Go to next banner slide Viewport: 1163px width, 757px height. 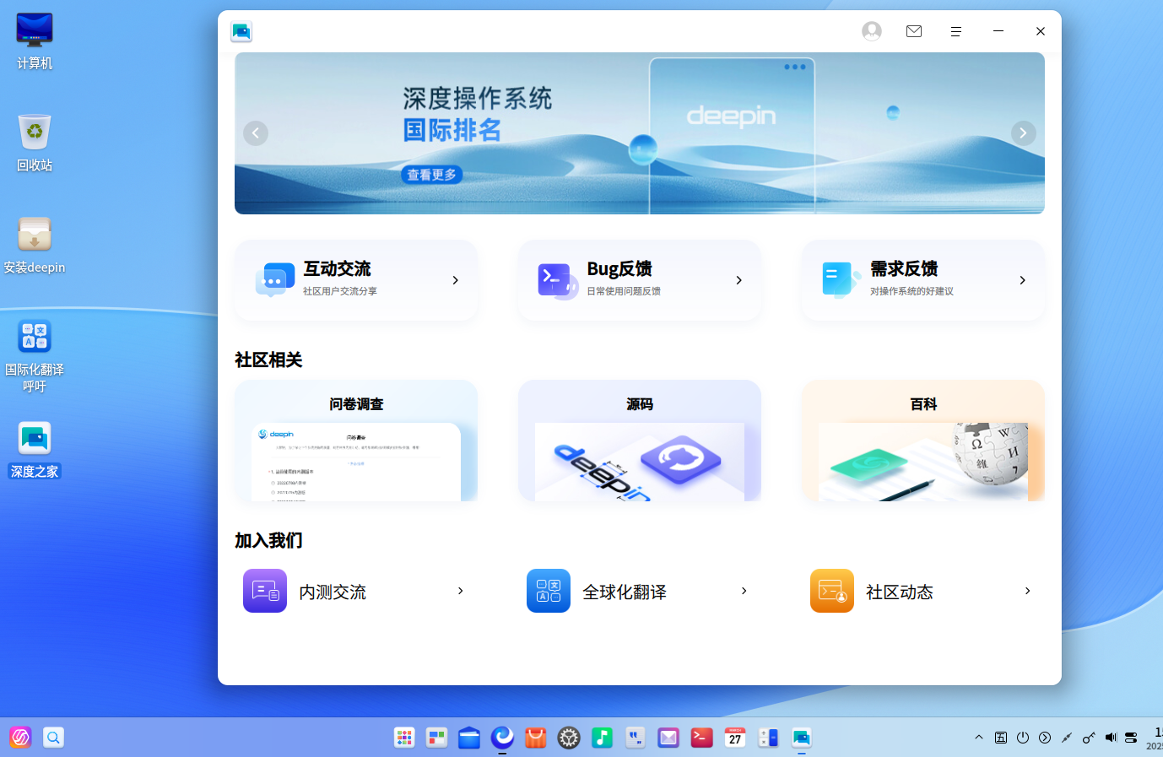point(1024,132)
